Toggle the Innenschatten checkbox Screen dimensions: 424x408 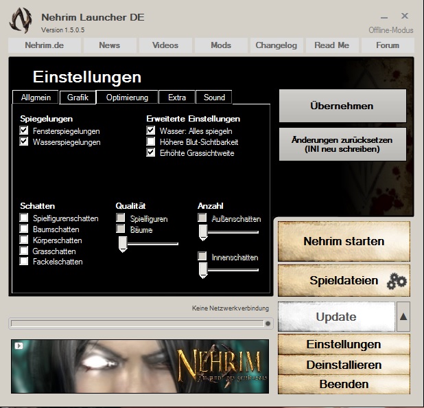pos(202,256)
